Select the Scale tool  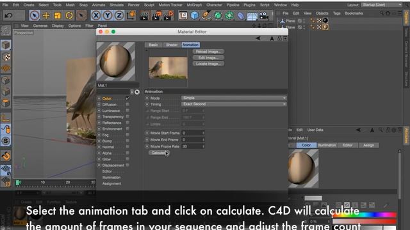pos(58,15)
